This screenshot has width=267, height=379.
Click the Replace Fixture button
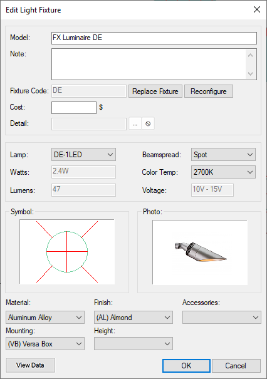[155, 91]
